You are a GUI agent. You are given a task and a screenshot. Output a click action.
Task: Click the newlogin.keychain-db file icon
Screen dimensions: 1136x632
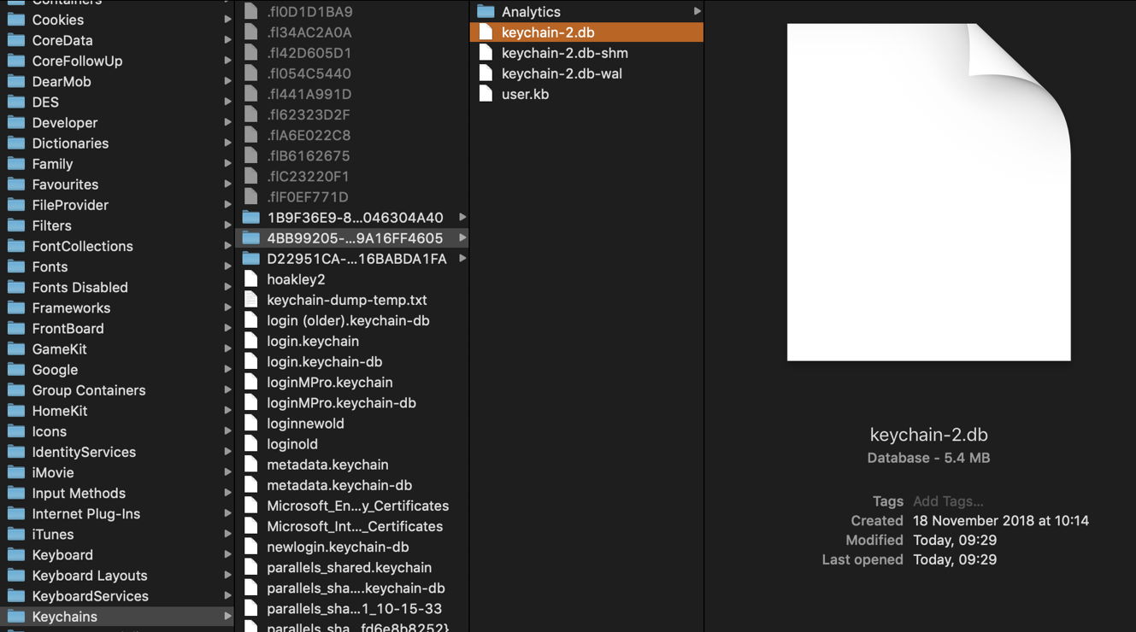click(x=250, y=547)
